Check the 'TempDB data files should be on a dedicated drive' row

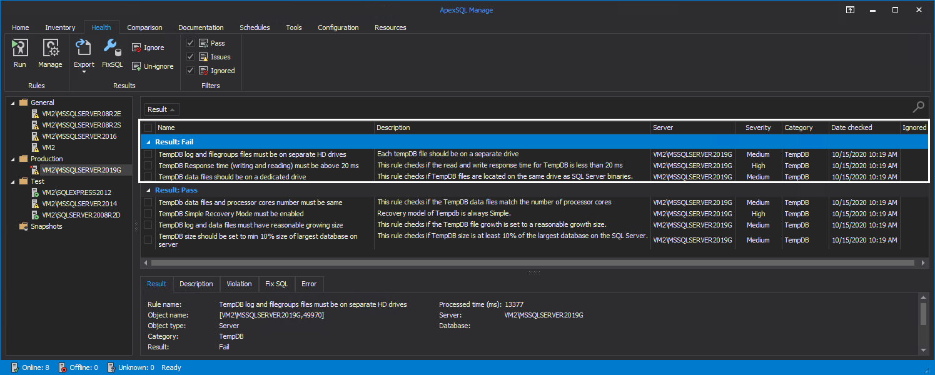click(x=148, y=177)
